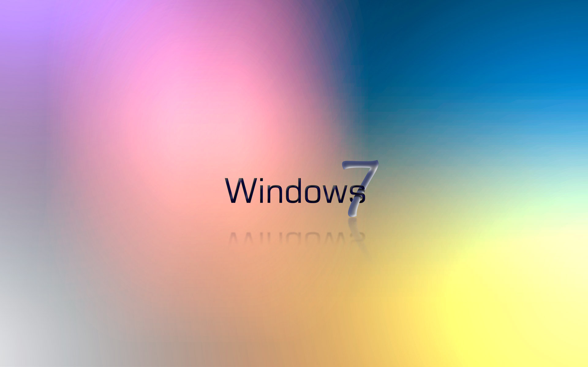Click the center of the wallpaper

point(294,183)
